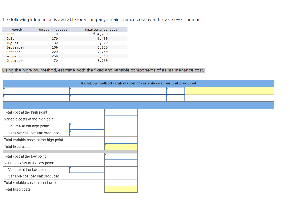Click the 'Total cost at the low point' label
Viewport: 290px width, 207px height.
pos(25,156)
